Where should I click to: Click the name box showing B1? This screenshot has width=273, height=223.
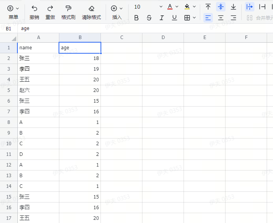pos(9,28)
